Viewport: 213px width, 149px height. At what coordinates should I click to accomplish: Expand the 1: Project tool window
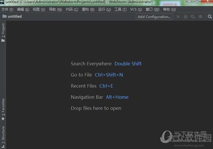point(3,32)
